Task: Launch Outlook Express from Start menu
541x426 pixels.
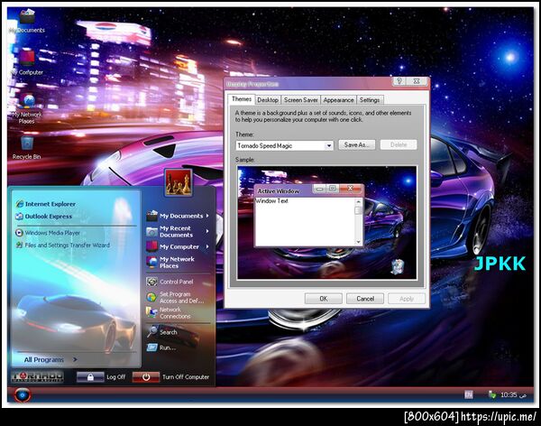Action: click(x=44, y=217)
